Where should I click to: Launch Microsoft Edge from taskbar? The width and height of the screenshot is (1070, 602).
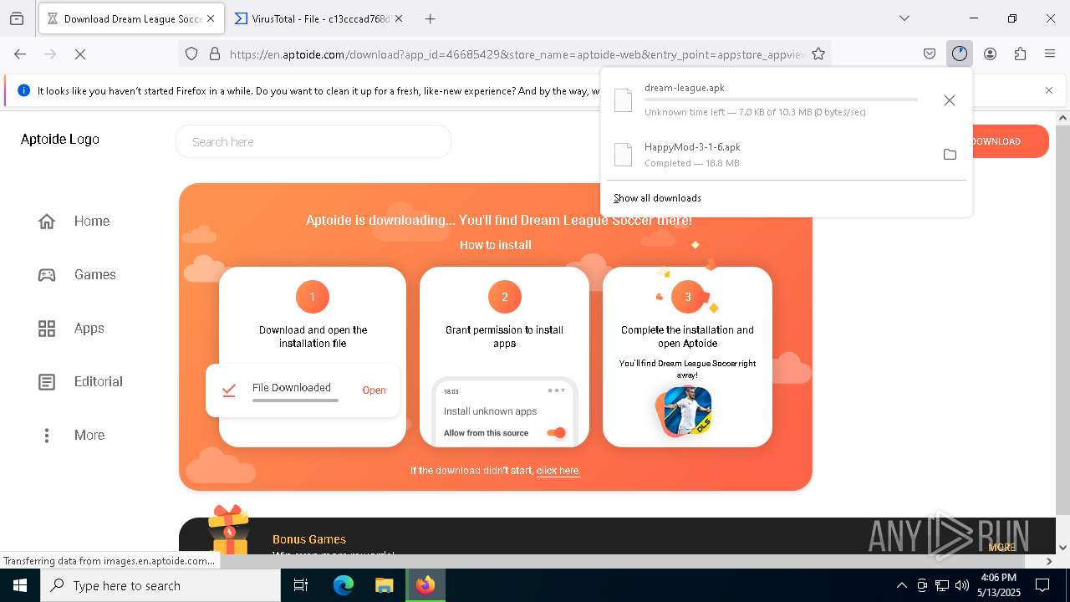point(344,585)
